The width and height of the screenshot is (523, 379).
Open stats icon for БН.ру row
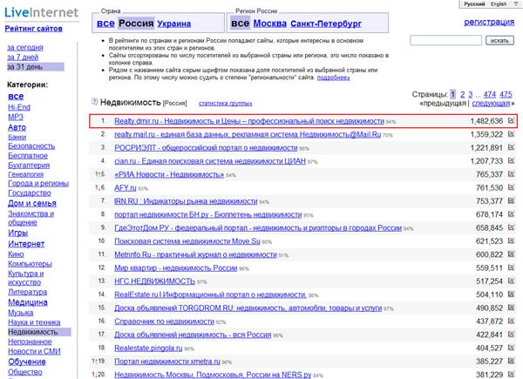(511, 214)
